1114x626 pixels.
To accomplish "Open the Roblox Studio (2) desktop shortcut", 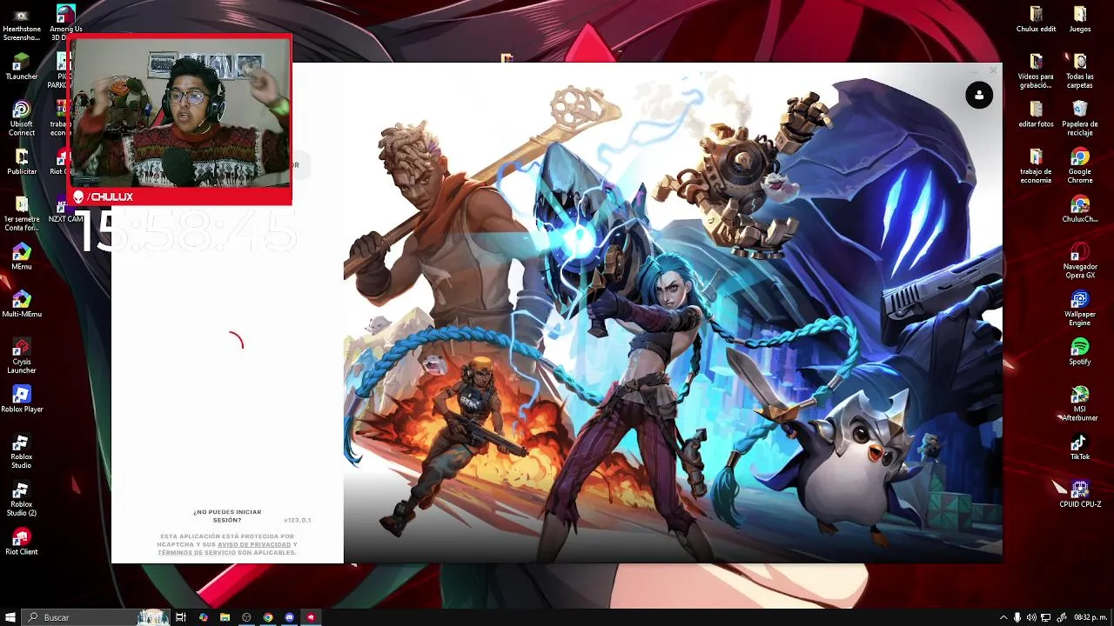I will pos(22,498).
